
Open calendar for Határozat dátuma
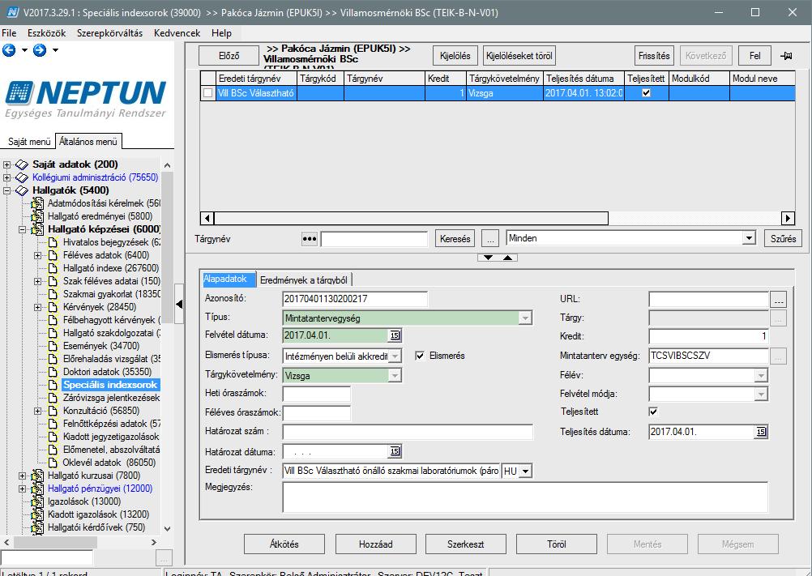tap(395, 452)
